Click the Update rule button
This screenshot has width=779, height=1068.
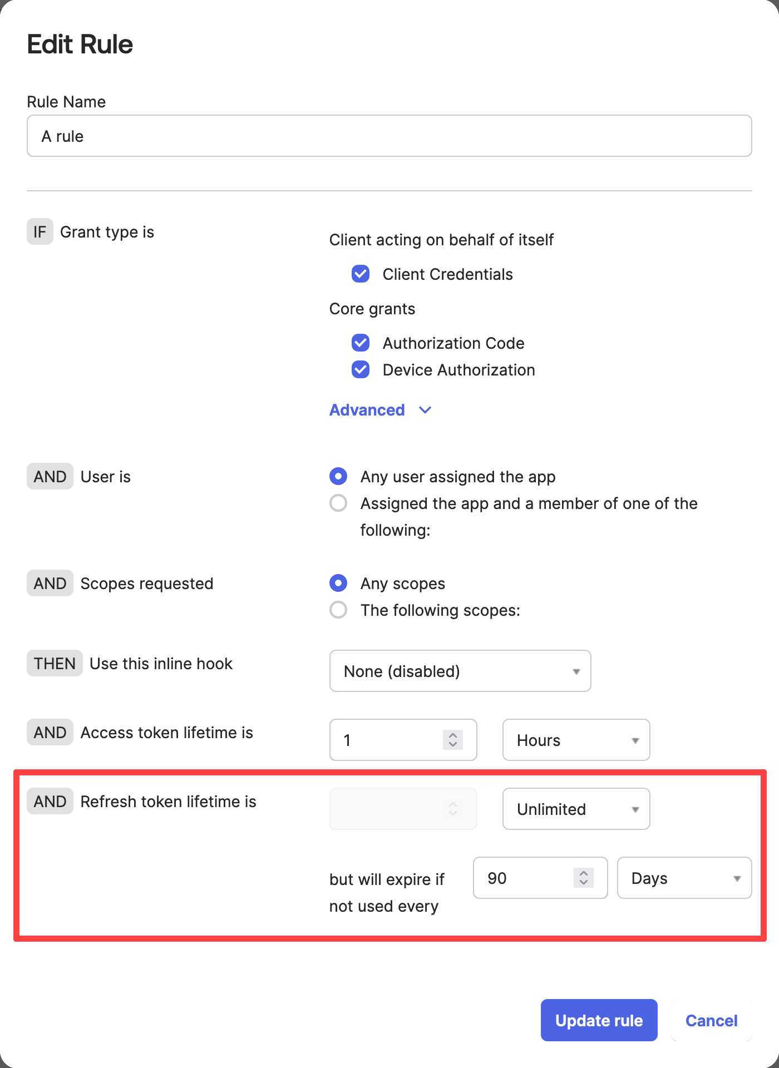(x=599, y=1020)
